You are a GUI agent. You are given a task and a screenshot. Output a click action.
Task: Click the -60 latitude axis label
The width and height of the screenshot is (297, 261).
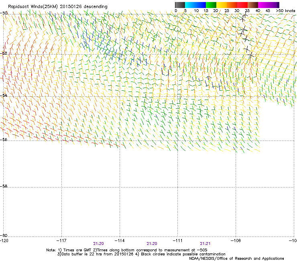4,235
